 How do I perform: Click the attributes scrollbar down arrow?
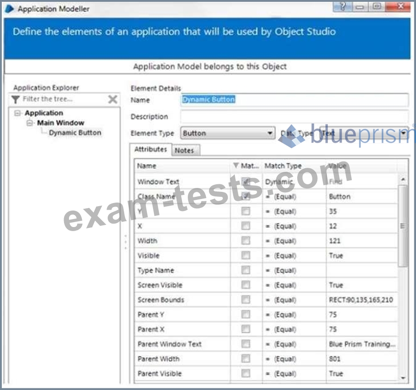tap(403, 378)
